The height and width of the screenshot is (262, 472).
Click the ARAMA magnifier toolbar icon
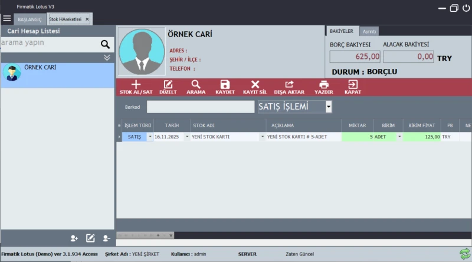pos(196,85)
